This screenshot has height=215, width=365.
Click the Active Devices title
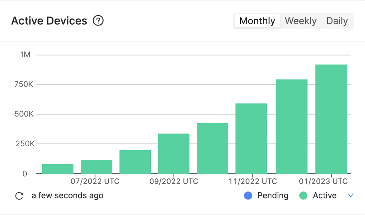click(x=49, y=20)
